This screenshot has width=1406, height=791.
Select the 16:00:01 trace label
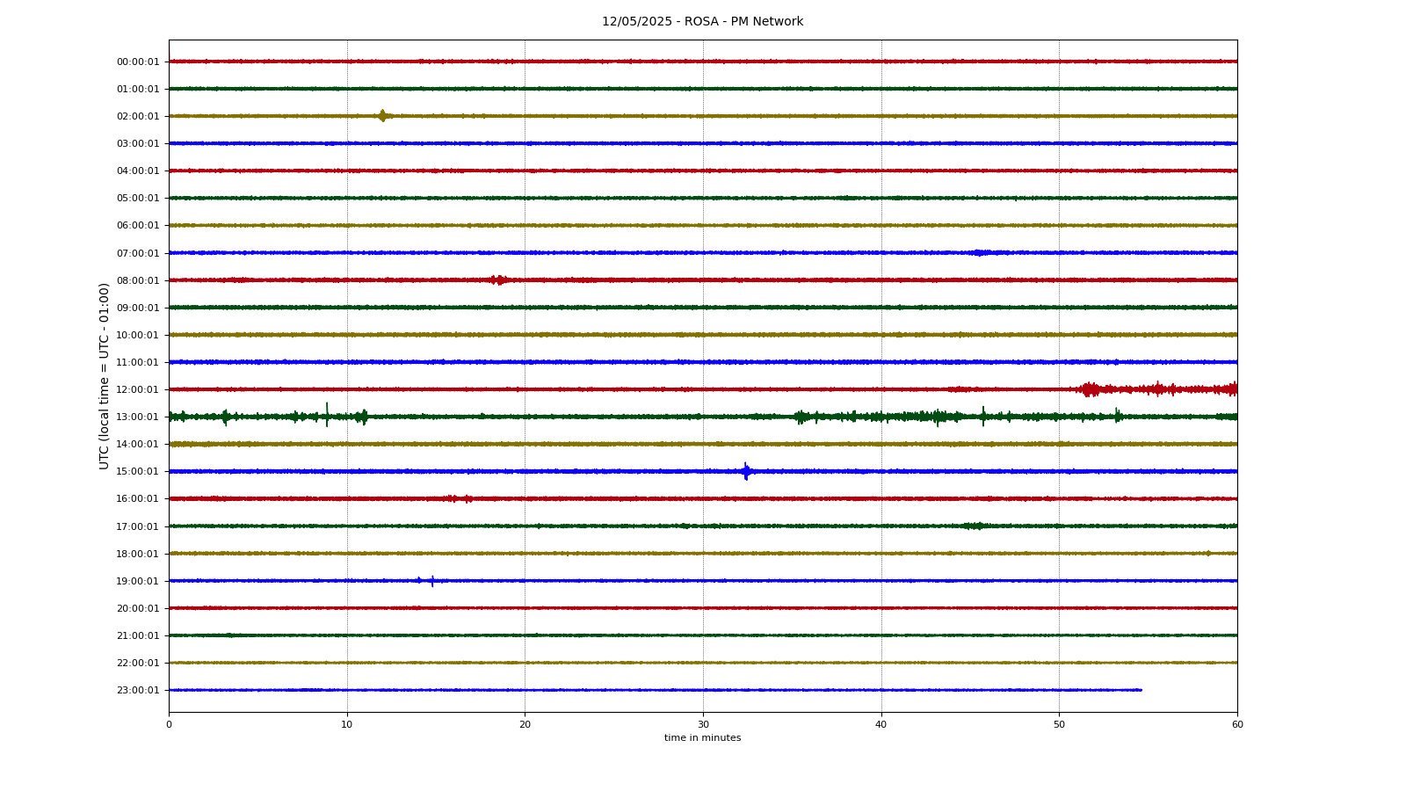coord(138,498)
